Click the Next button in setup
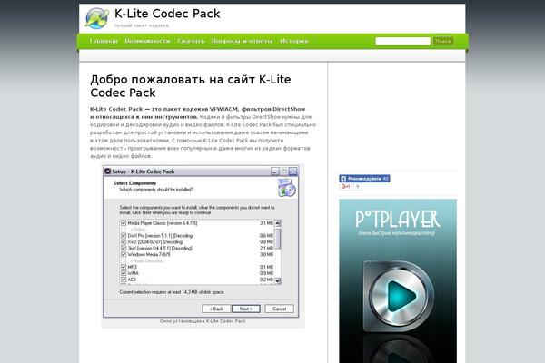 246,309
